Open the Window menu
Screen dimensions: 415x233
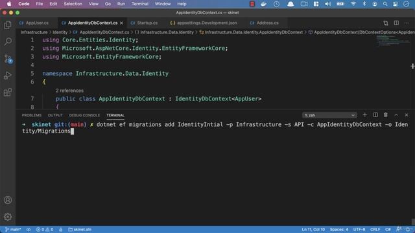[163, 4]
